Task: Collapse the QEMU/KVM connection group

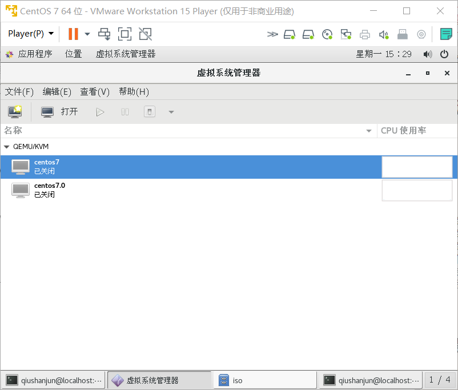Action: click(x=7, y=147)
